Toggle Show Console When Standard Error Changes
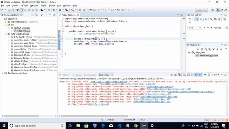229x129 pixels. tap(200, 75)
